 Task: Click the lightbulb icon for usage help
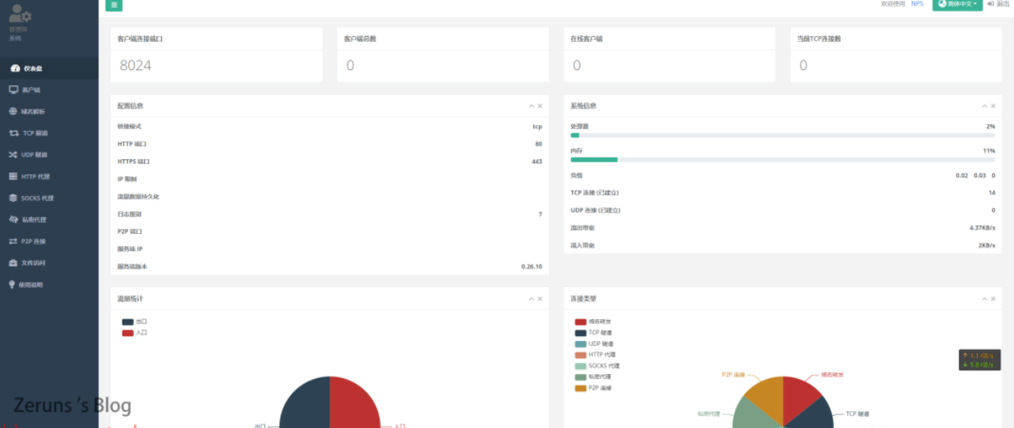(x=12, y=285)
